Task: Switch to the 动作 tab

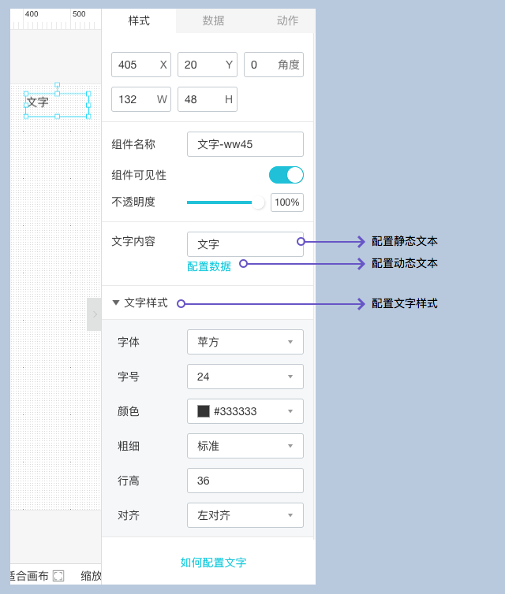Action: click(x=287, y=20)
